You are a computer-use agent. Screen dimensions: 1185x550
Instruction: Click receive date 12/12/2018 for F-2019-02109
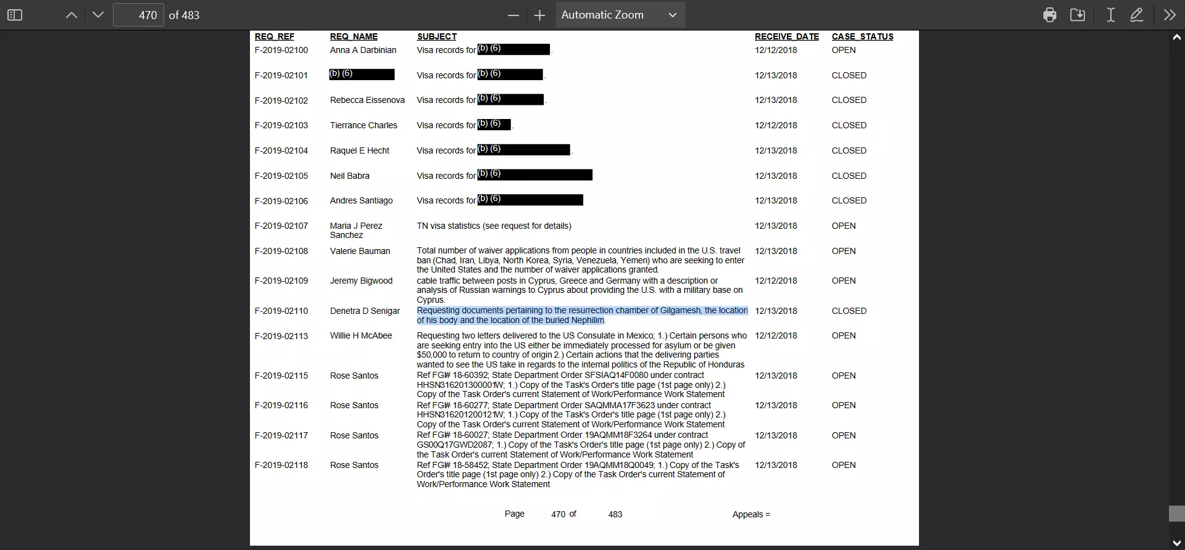(776, 281)
